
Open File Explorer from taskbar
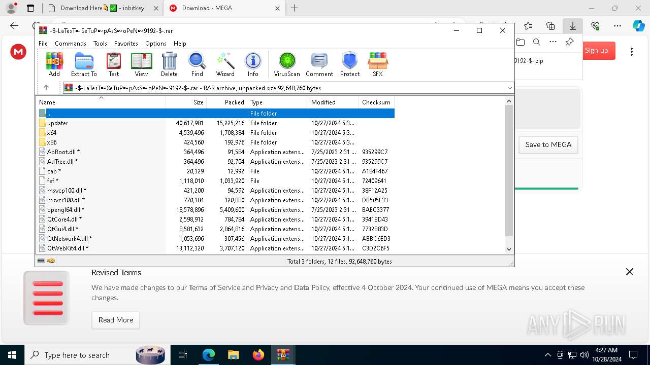[233, 355]
